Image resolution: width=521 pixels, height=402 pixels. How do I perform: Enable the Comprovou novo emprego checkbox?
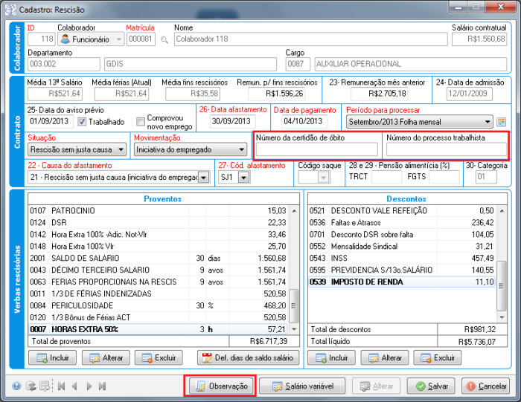[141, 122]
